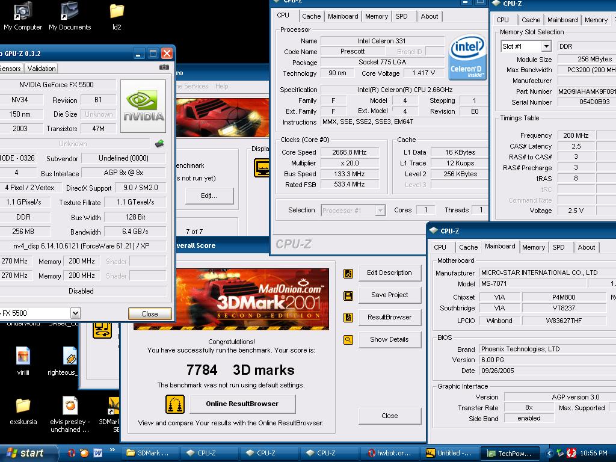Open Cache tab in top CPU-Z window

[311, 16]
